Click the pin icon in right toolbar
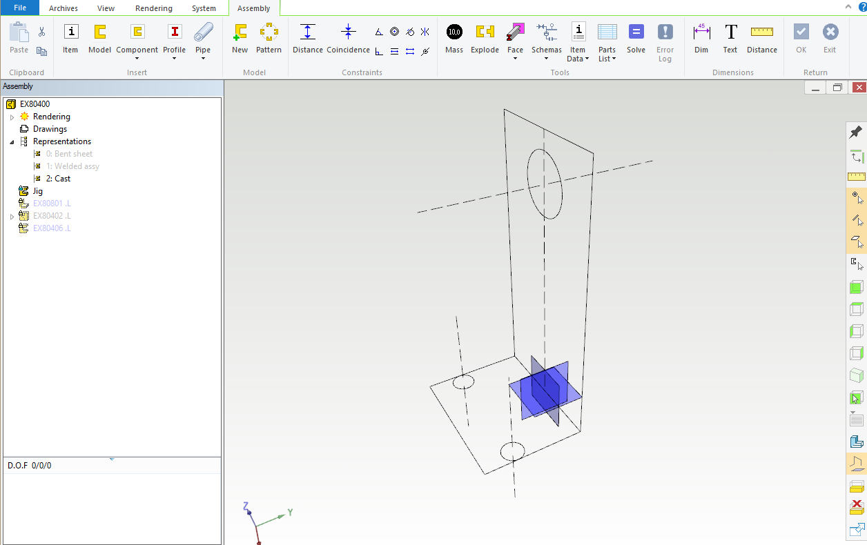Screen dimensions: 867x545 click(x=856, y=132)
